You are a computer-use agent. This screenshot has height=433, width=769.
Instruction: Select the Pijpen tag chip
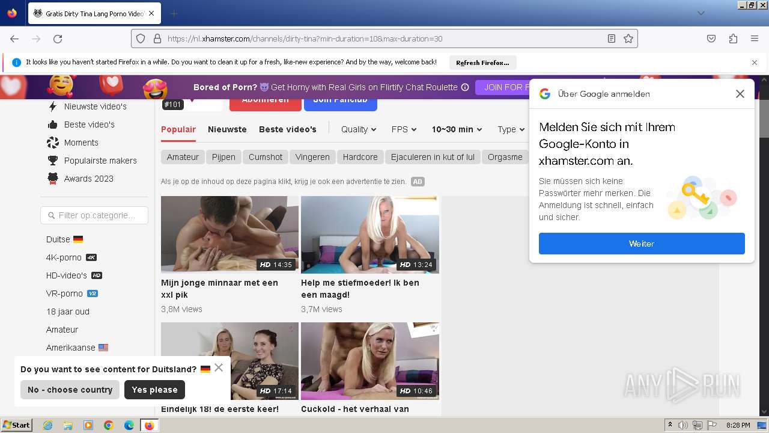(223, 157)
